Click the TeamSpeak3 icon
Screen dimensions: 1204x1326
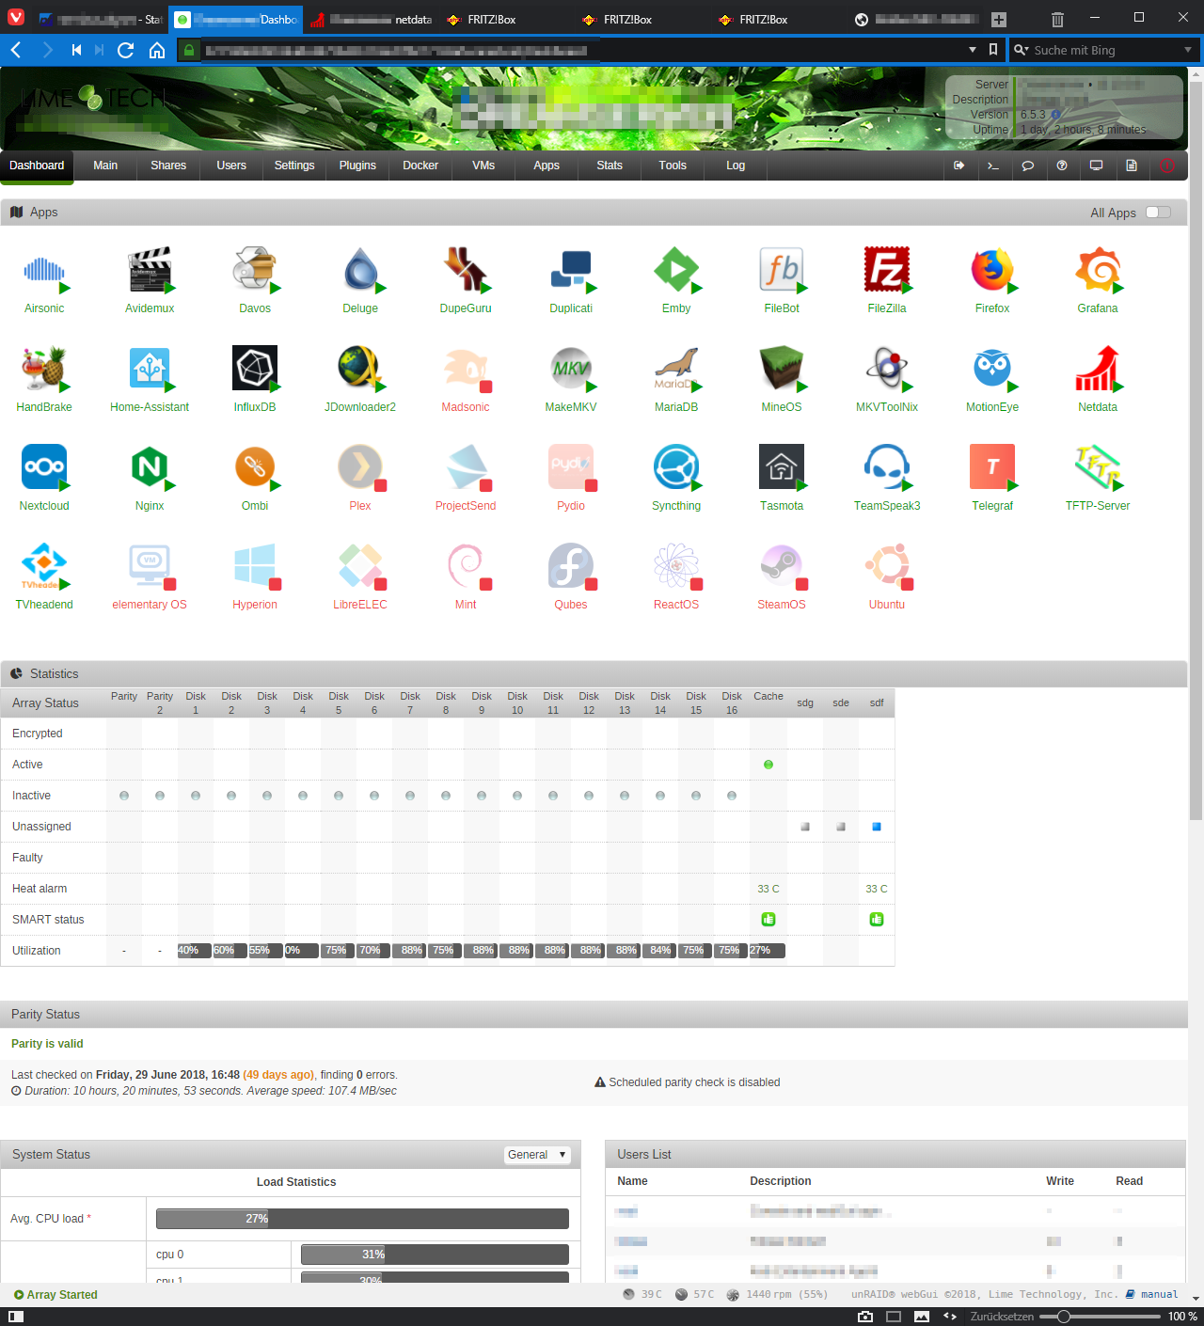pos(887,468)
